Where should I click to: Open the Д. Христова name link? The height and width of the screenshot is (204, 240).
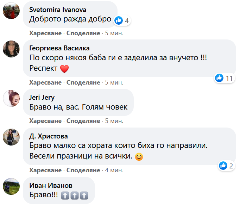click(x=49, y=136)
